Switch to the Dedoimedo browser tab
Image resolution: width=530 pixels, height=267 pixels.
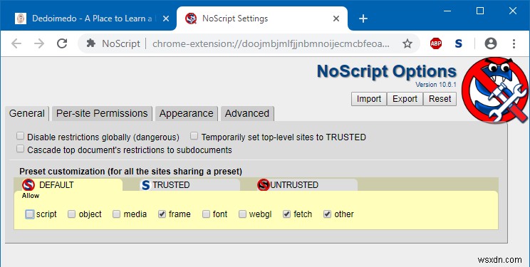point(88,19)
